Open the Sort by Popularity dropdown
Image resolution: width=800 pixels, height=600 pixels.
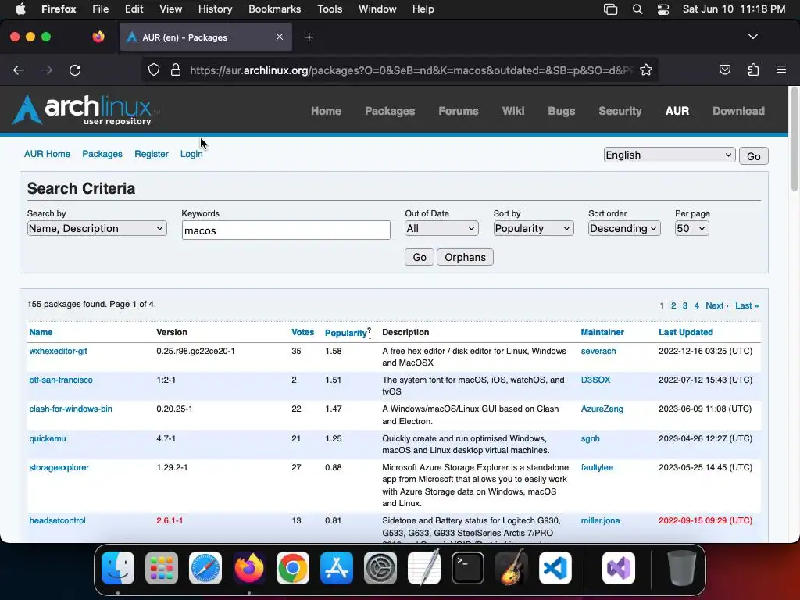(533, 229)
